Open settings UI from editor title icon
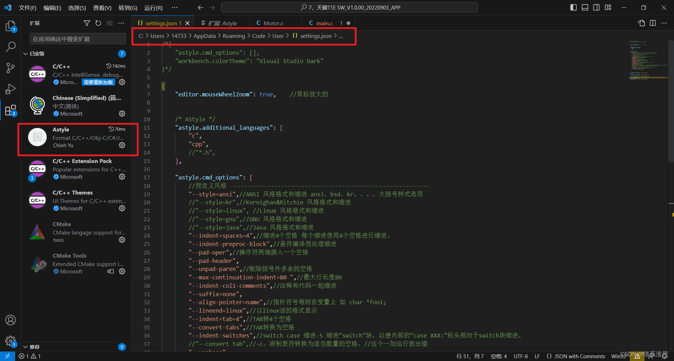The image size is (674, 361). (x=641, y=23)
